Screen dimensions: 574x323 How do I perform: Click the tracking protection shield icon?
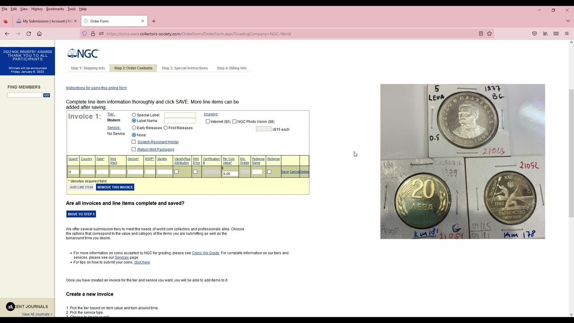click(85, 34)
